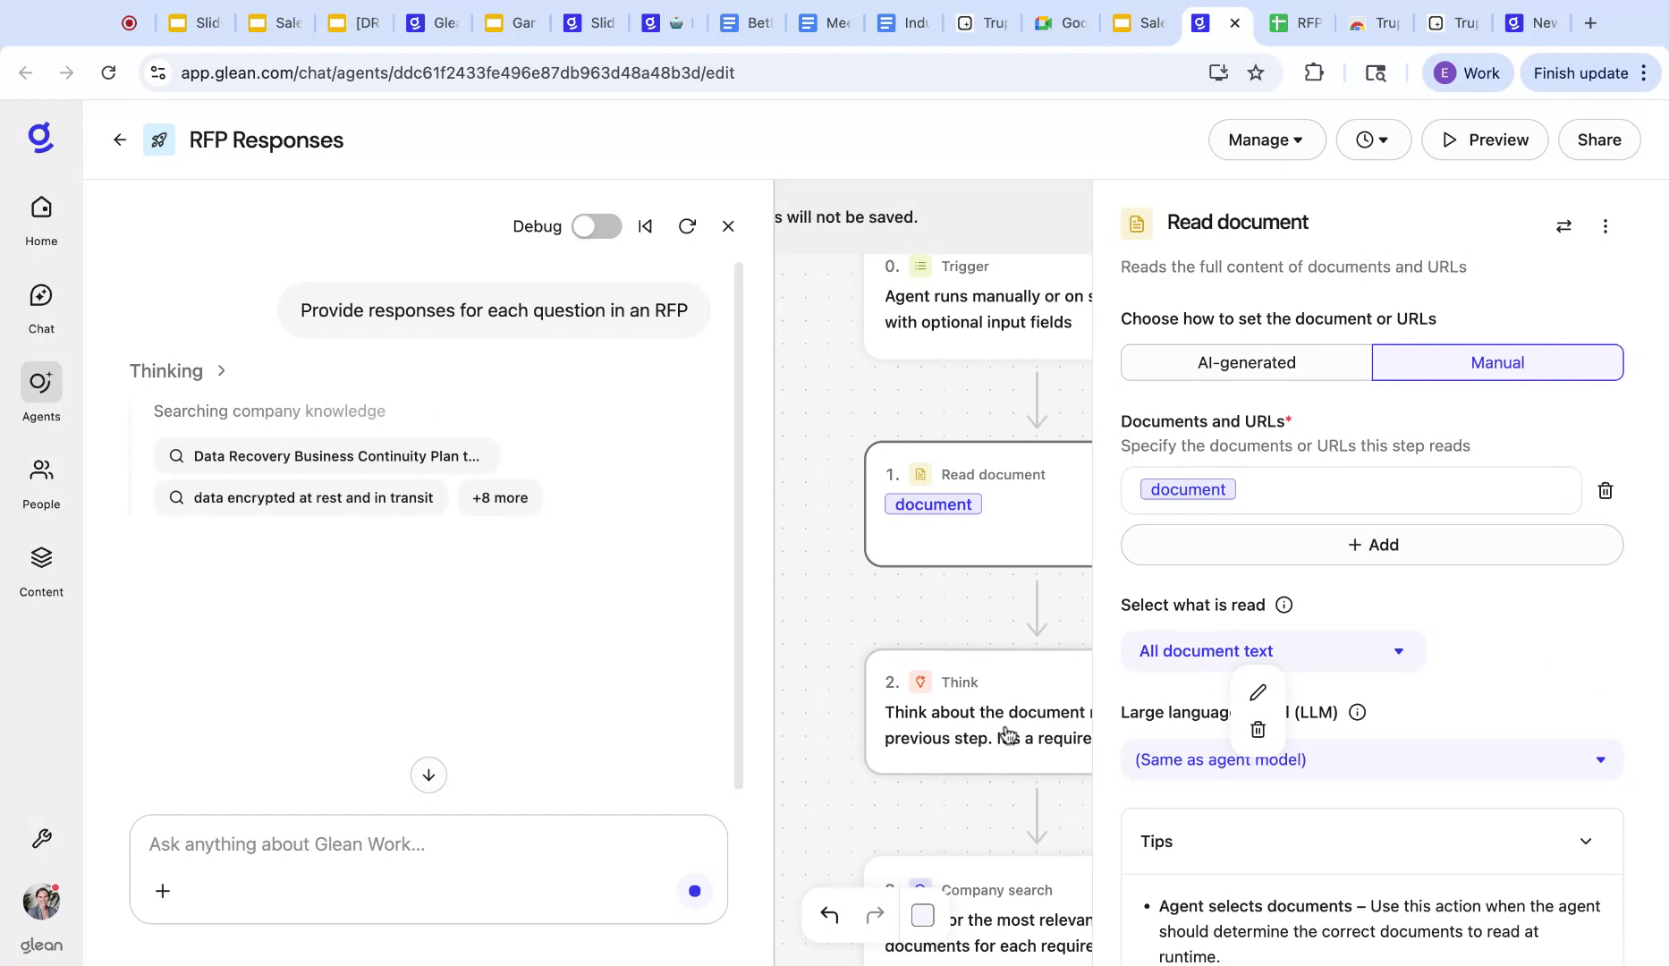Click the swap arrows icon in Read document header
This screenshot has width=1669, height=966.
[1563, 226]
